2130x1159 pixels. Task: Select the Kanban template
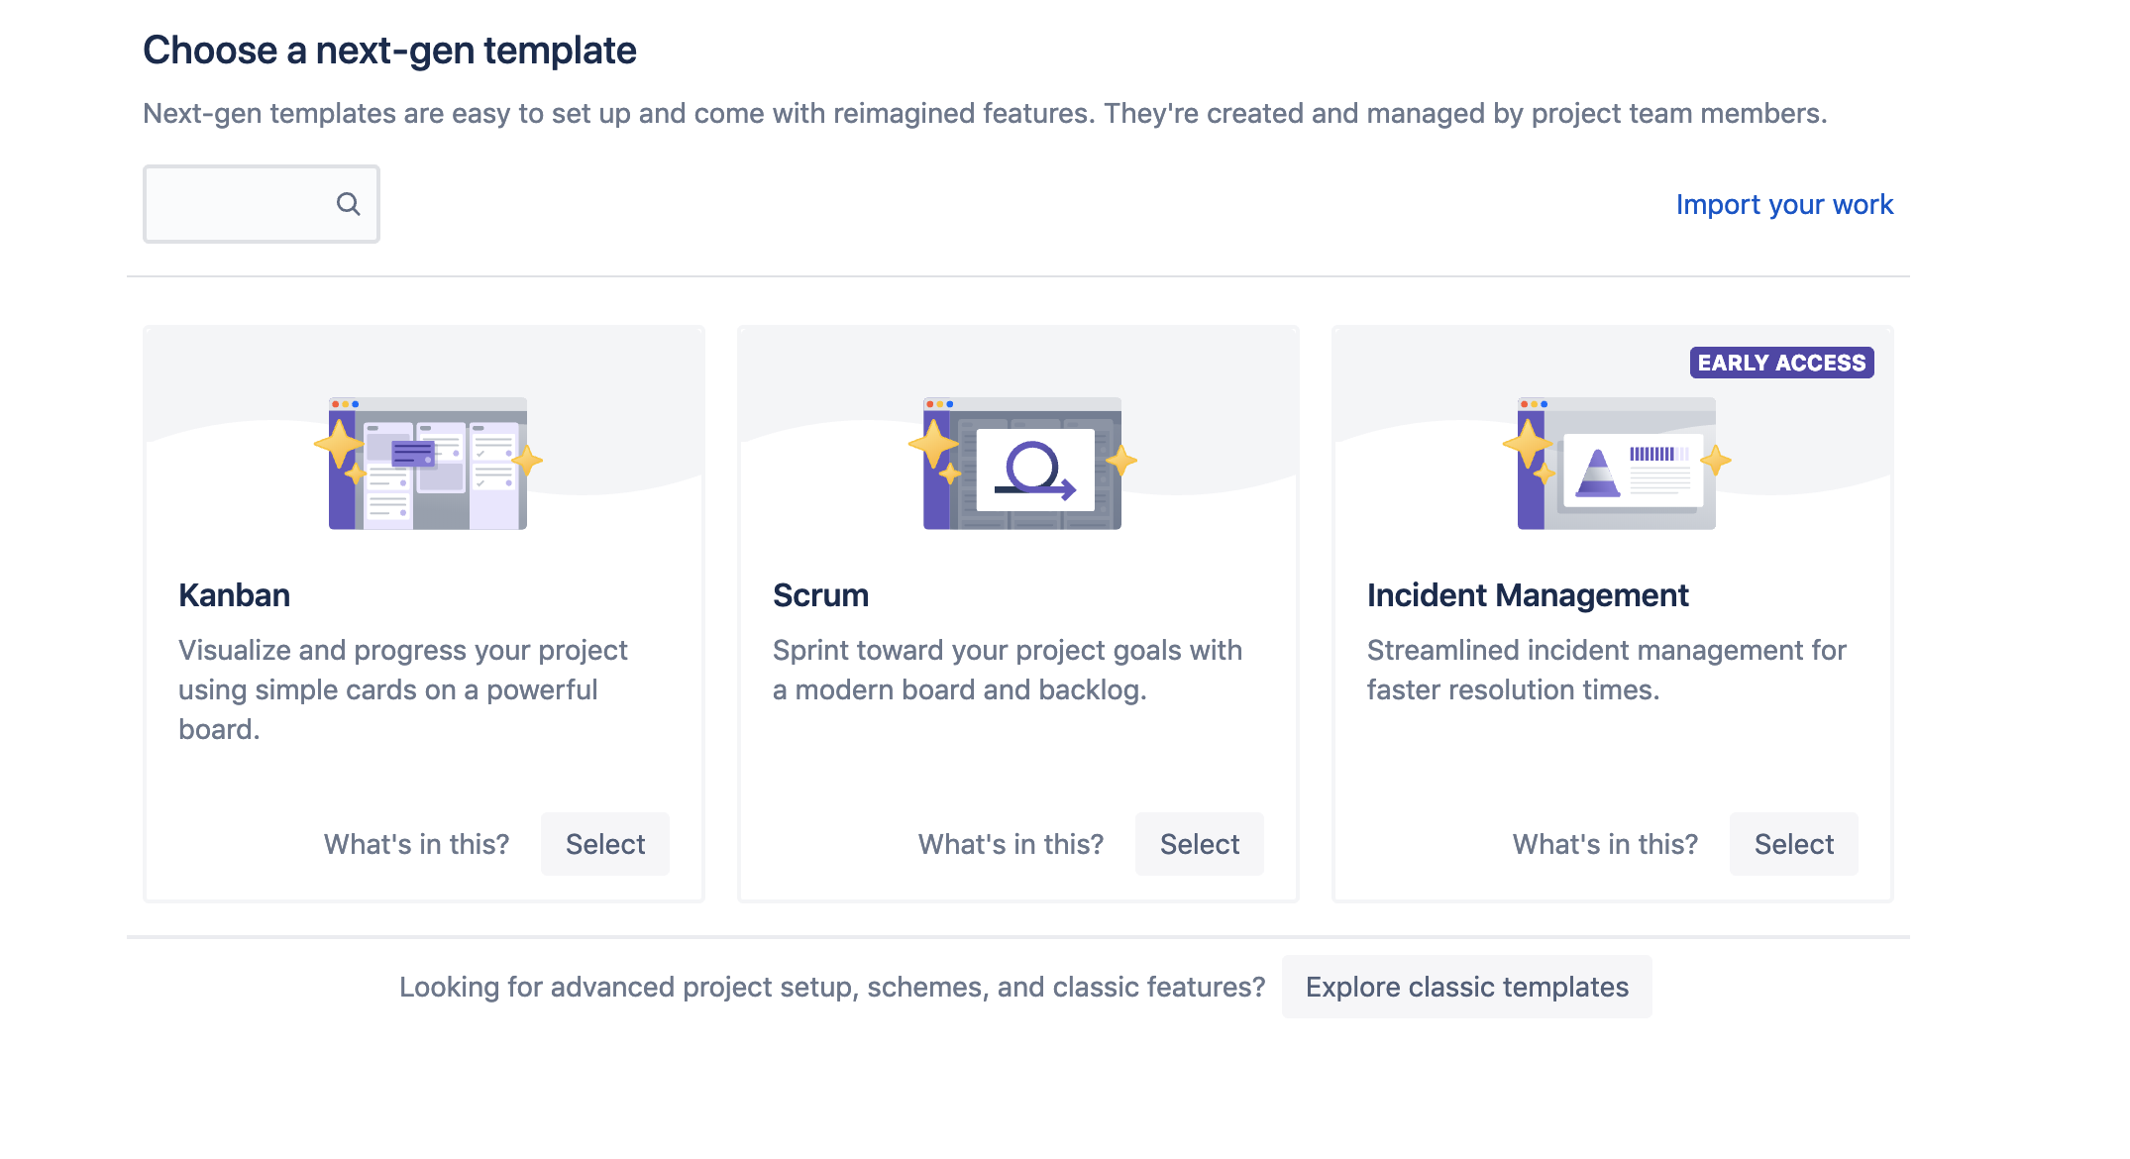pos(604,844)
